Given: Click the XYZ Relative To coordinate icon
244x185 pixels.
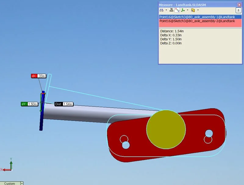Looking at the screenshot, I should [x=183, y=10].
